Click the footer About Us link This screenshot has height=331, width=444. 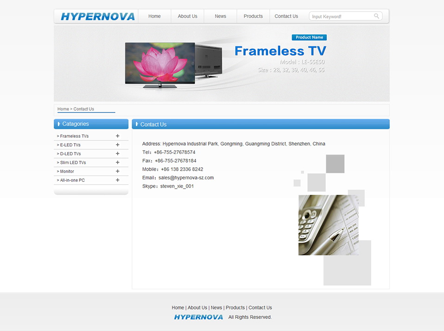197,307
